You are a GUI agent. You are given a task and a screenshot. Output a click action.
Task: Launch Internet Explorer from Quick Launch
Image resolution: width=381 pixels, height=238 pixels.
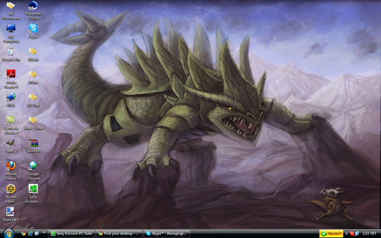[x=30, y=234]
